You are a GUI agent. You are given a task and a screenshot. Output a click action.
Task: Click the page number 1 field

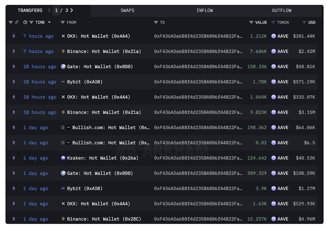pyautogui.click(x=56, y=10)
